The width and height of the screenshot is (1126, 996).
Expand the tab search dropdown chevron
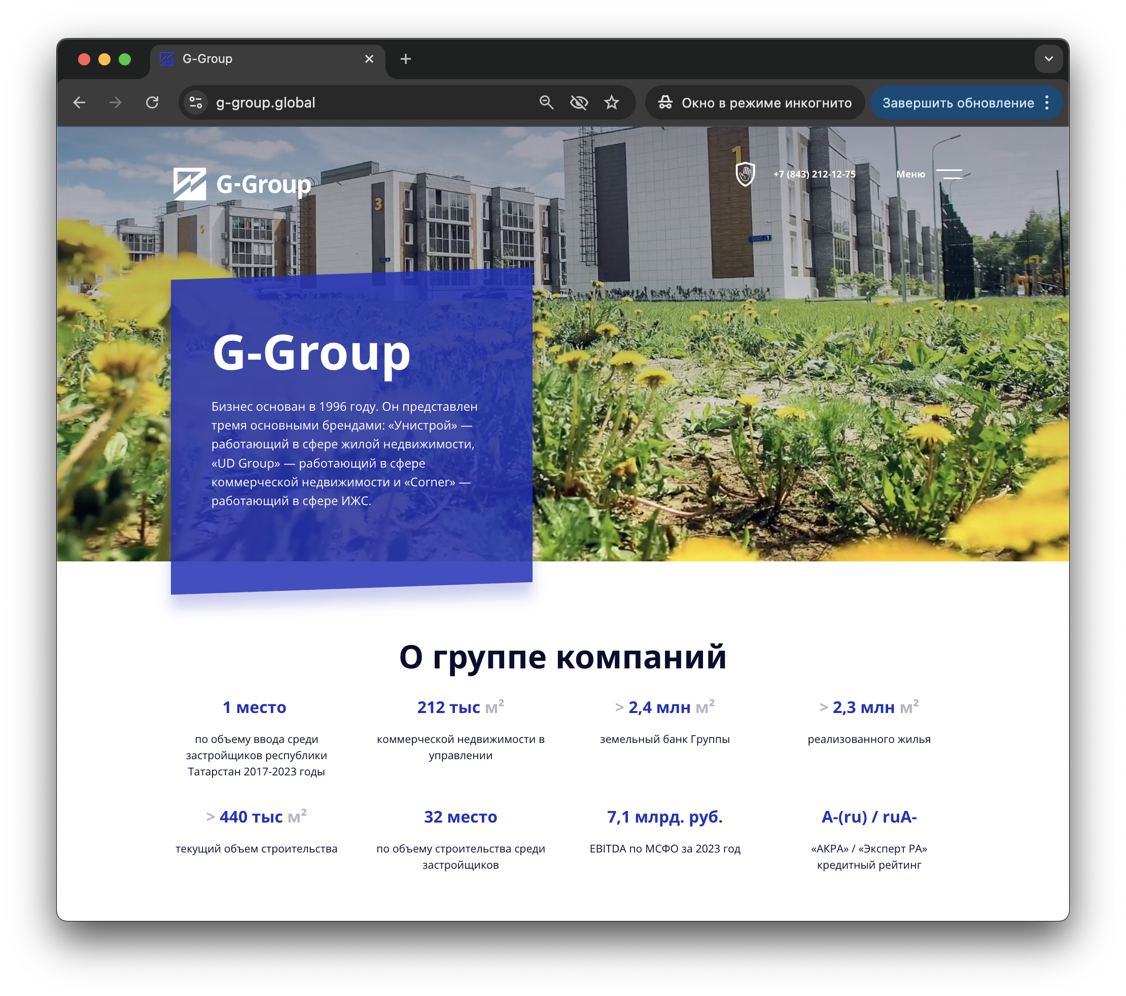coord(1048,59)
